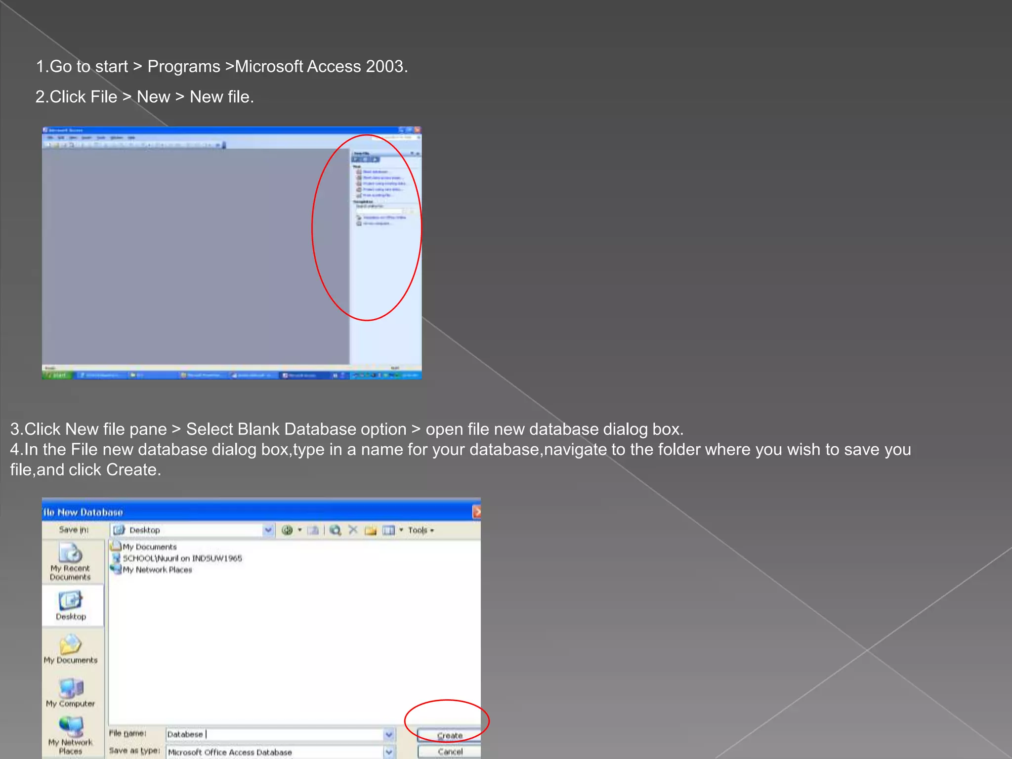1012x759 pixels.
Task: Open the Views dropdown arrow
Action: pyautogui.click(x=401, y=530)
